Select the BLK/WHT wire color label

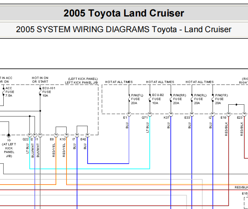click(x=38, y=150)
